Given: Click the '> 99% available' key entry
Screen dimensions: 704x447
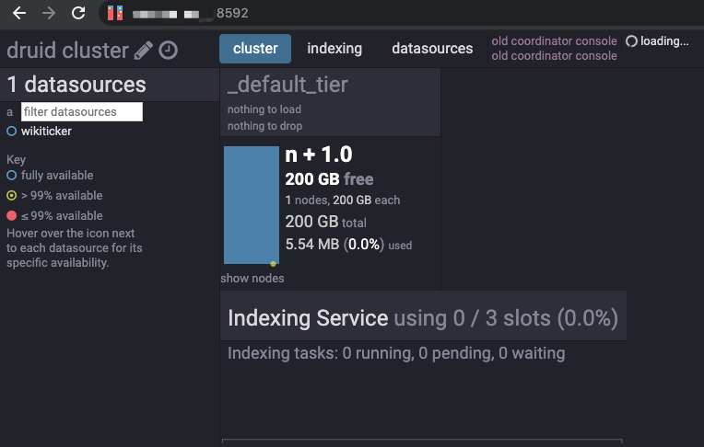Looking at the screenshot, I should pyautogui.click(x=62, y=196).
